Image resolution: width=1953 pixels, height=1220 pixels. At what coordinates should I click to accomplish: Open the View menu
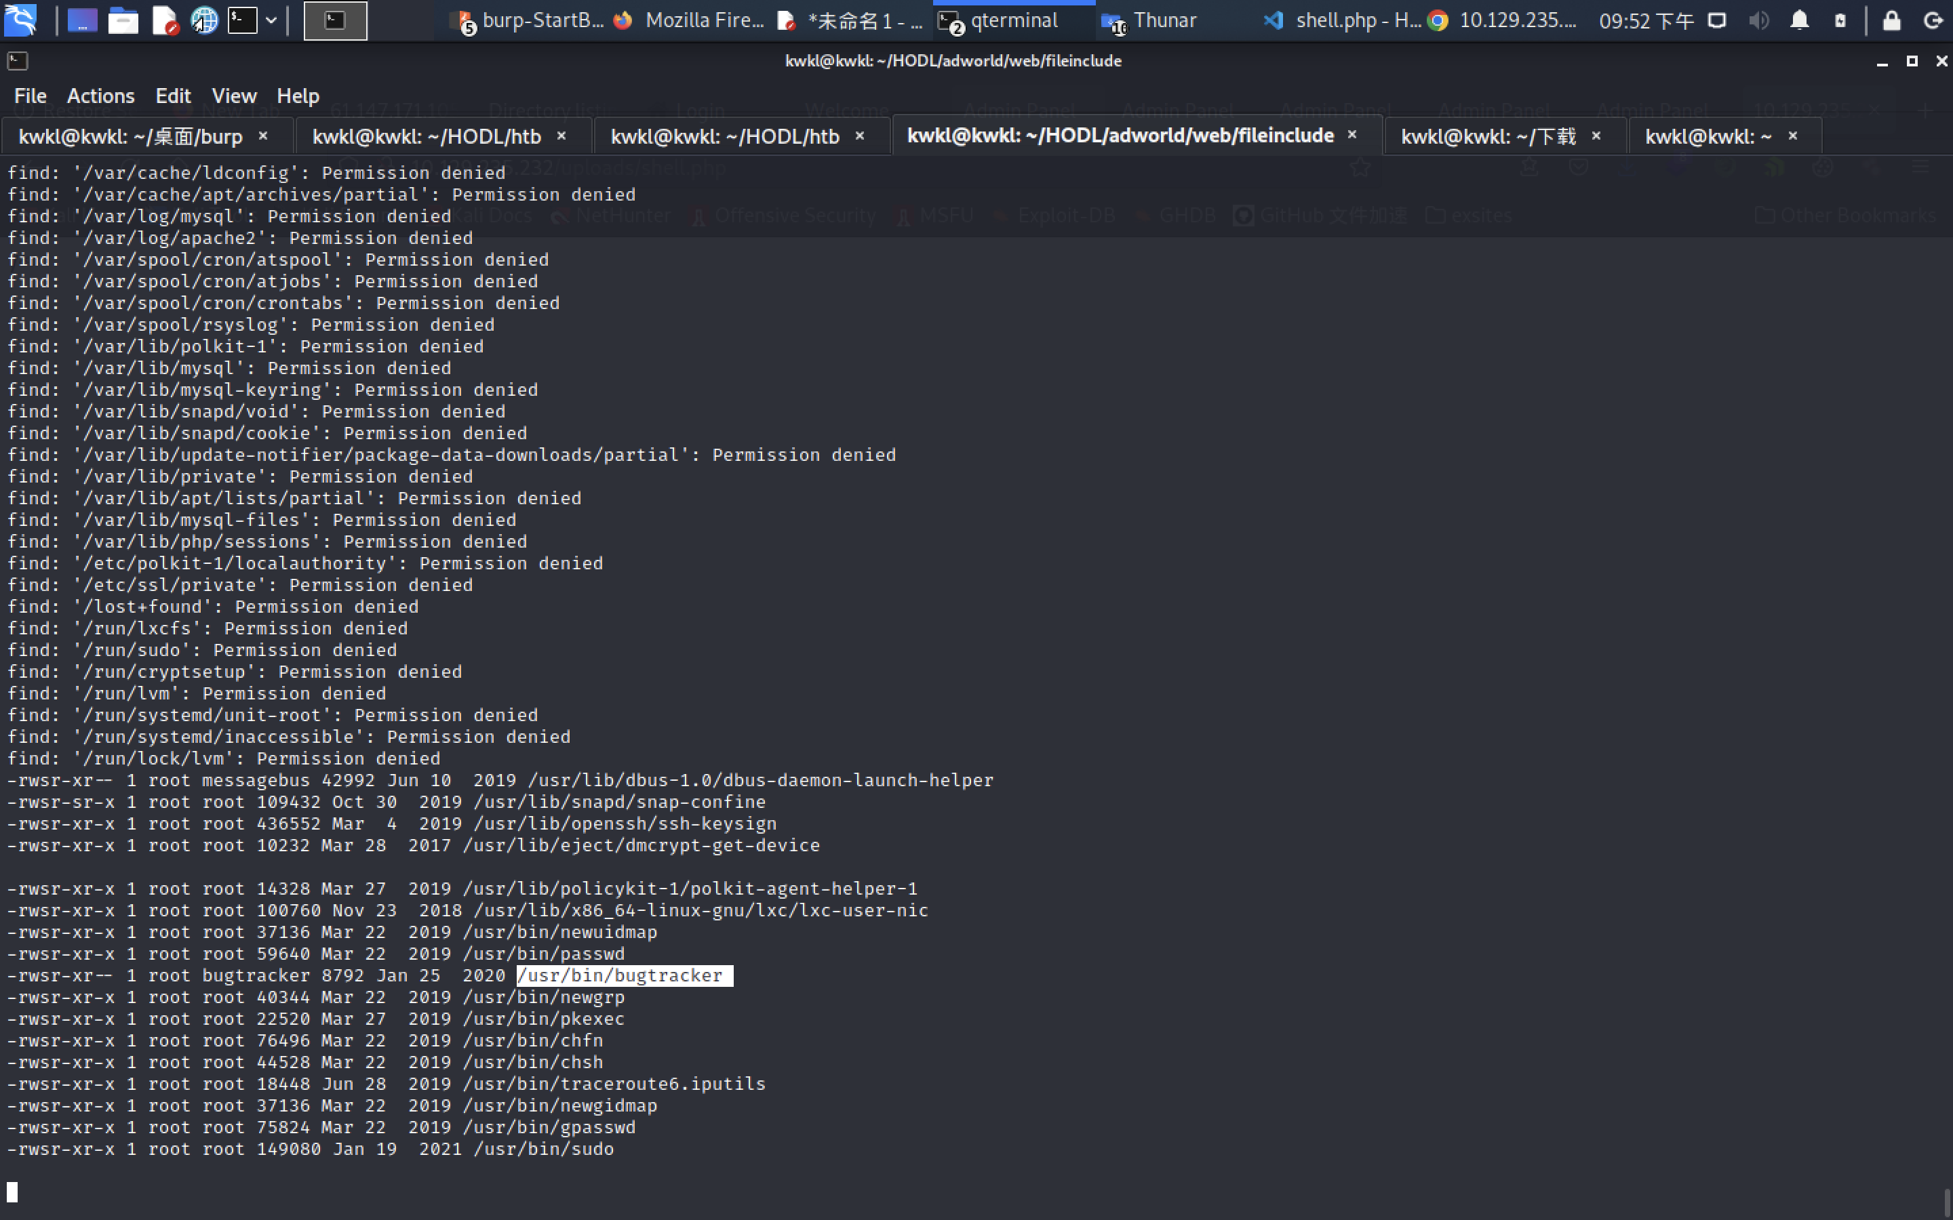coord(234,96)
